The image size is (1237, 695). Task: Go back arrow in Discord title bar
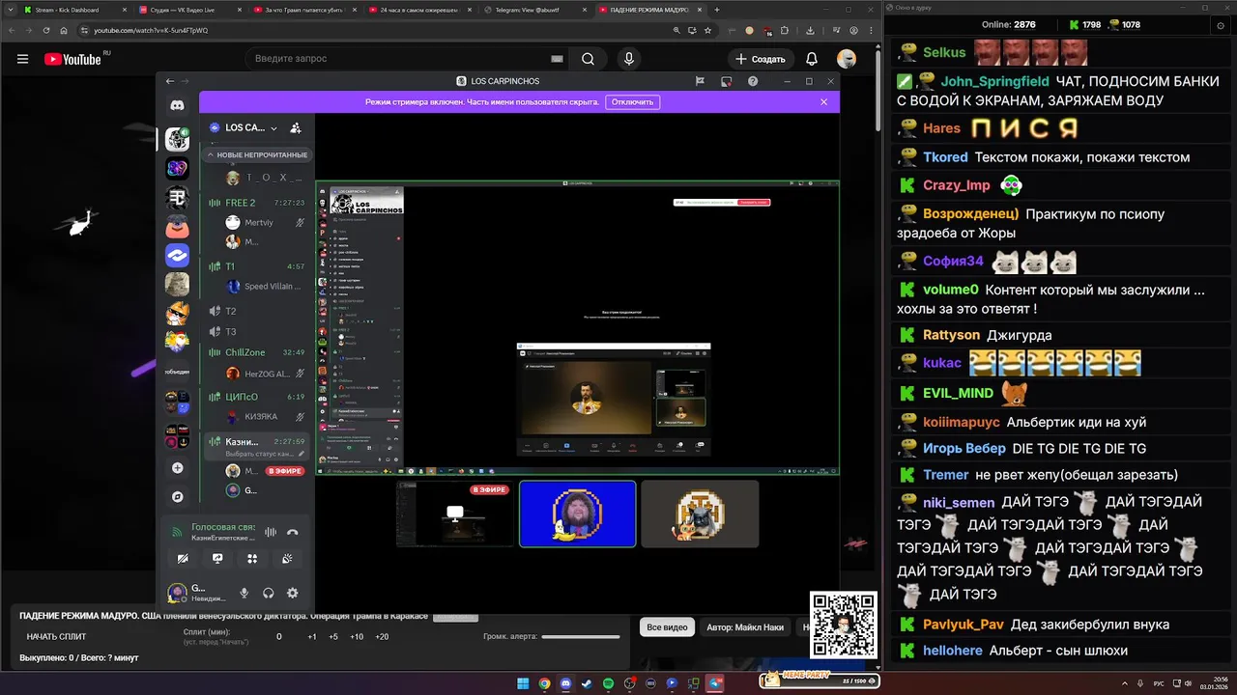click(170, 81)
